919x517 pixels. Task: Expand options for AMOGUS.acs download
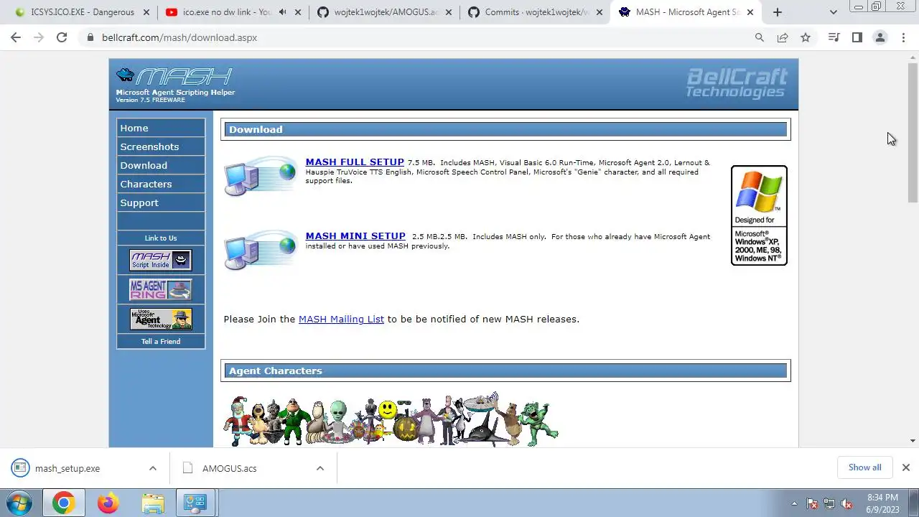pos(320,468)
